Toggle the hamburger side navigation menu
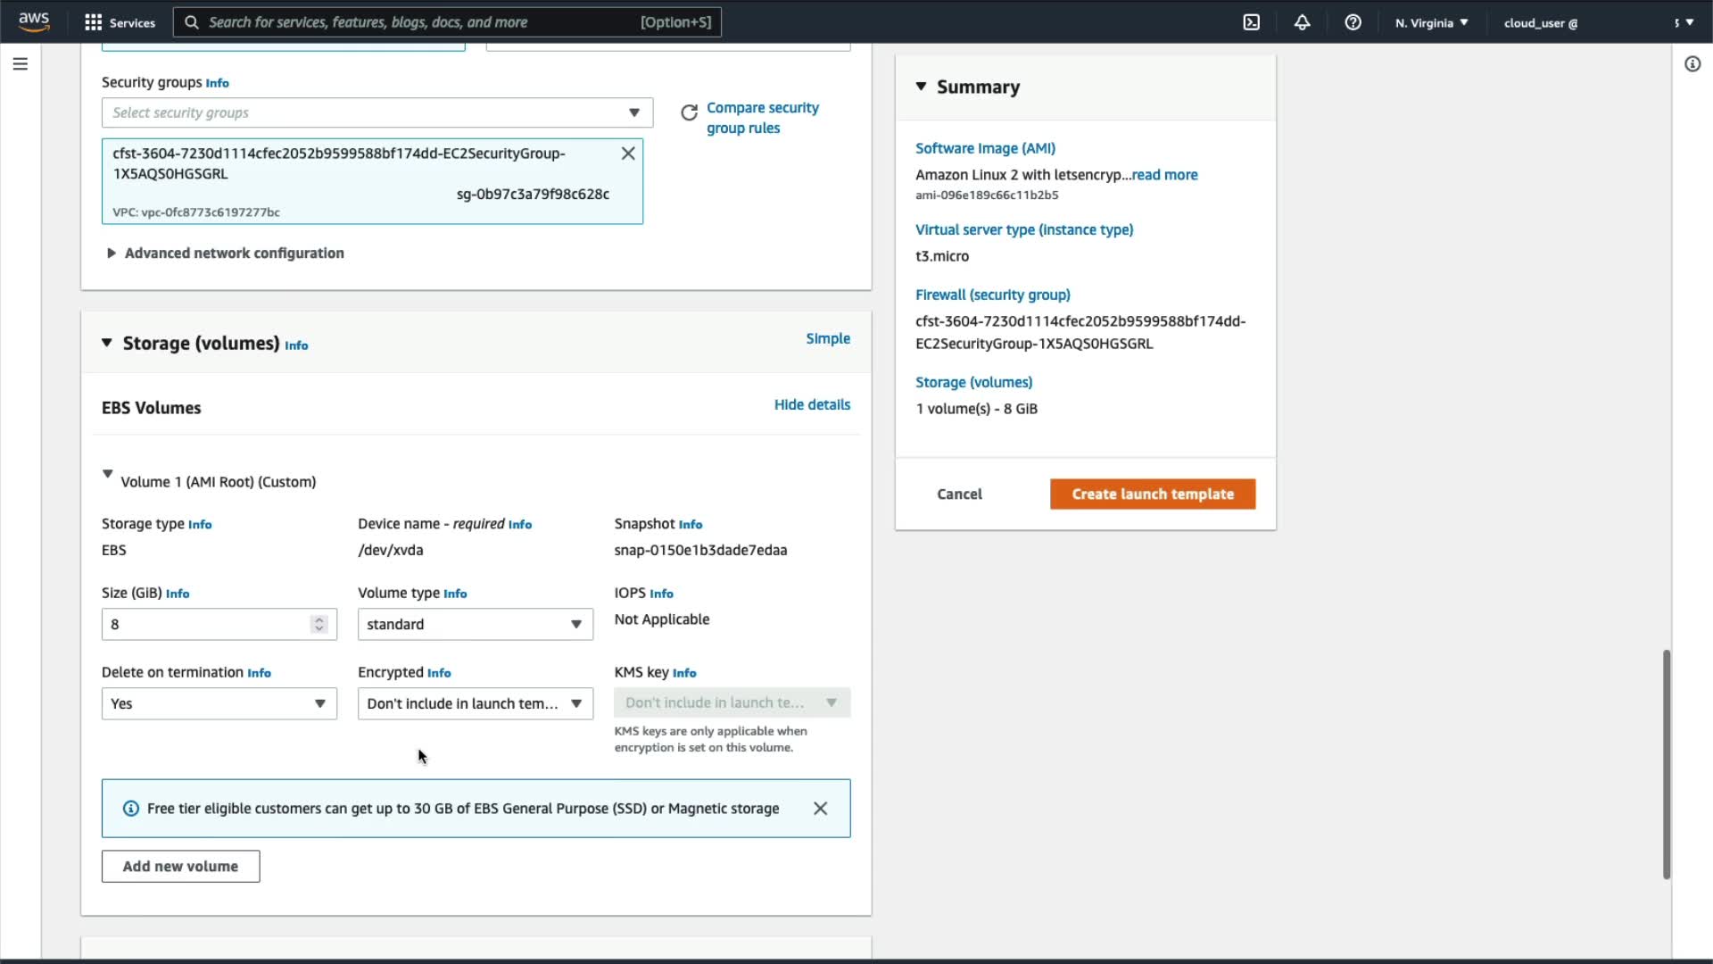 [x=20, y=64]
